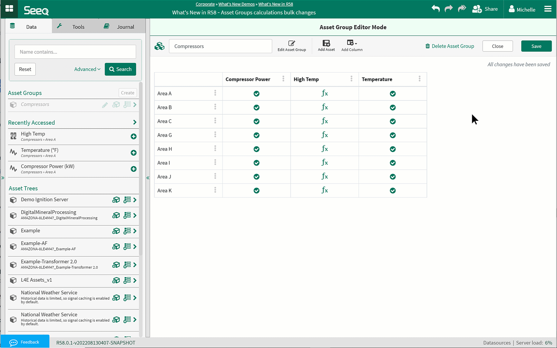Image resolution: width=557 pixels, height=348 pixels.
Task: Click Compressor Power checkmark for Area K
Action: (256, 191)
